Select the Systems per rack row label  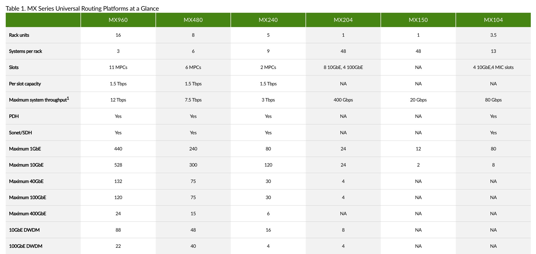tap(26, 51)
